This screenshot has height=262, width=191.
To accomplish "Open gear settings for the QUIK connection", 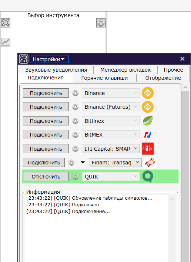I will (76, 177).
